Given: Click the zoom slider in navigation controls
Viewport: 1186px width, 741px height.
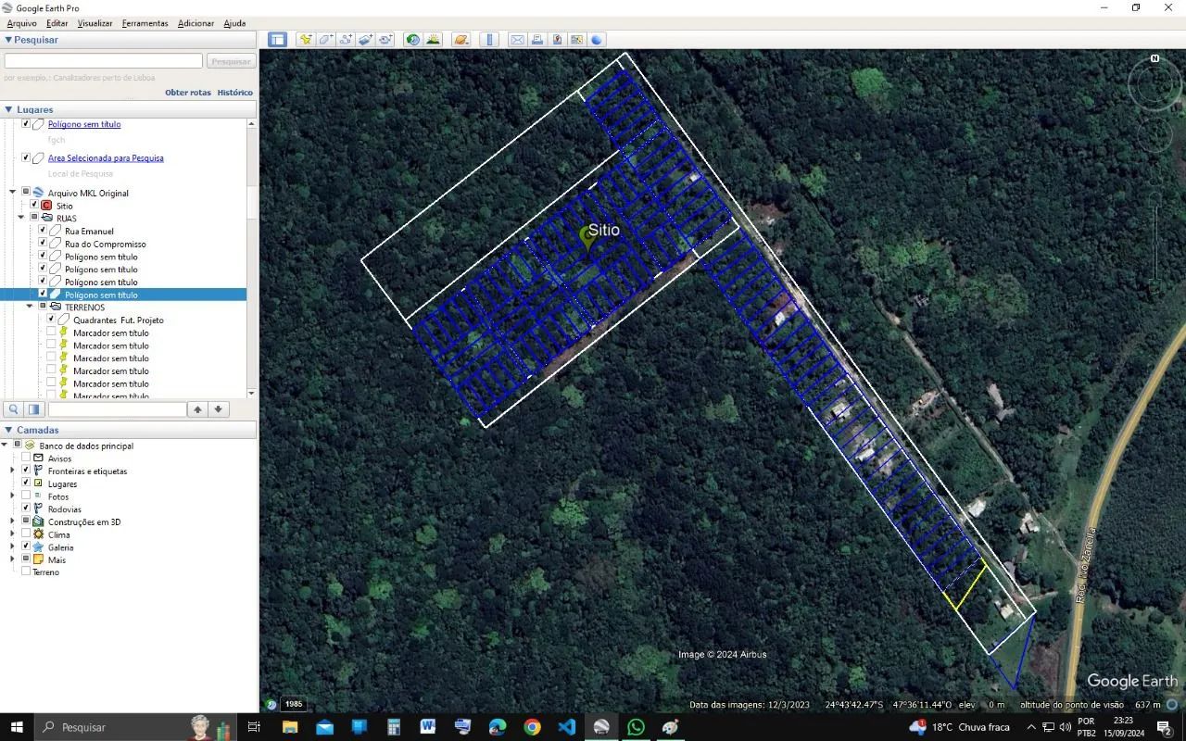Looking at the screenshot, I should click(x=1154, y=243).
